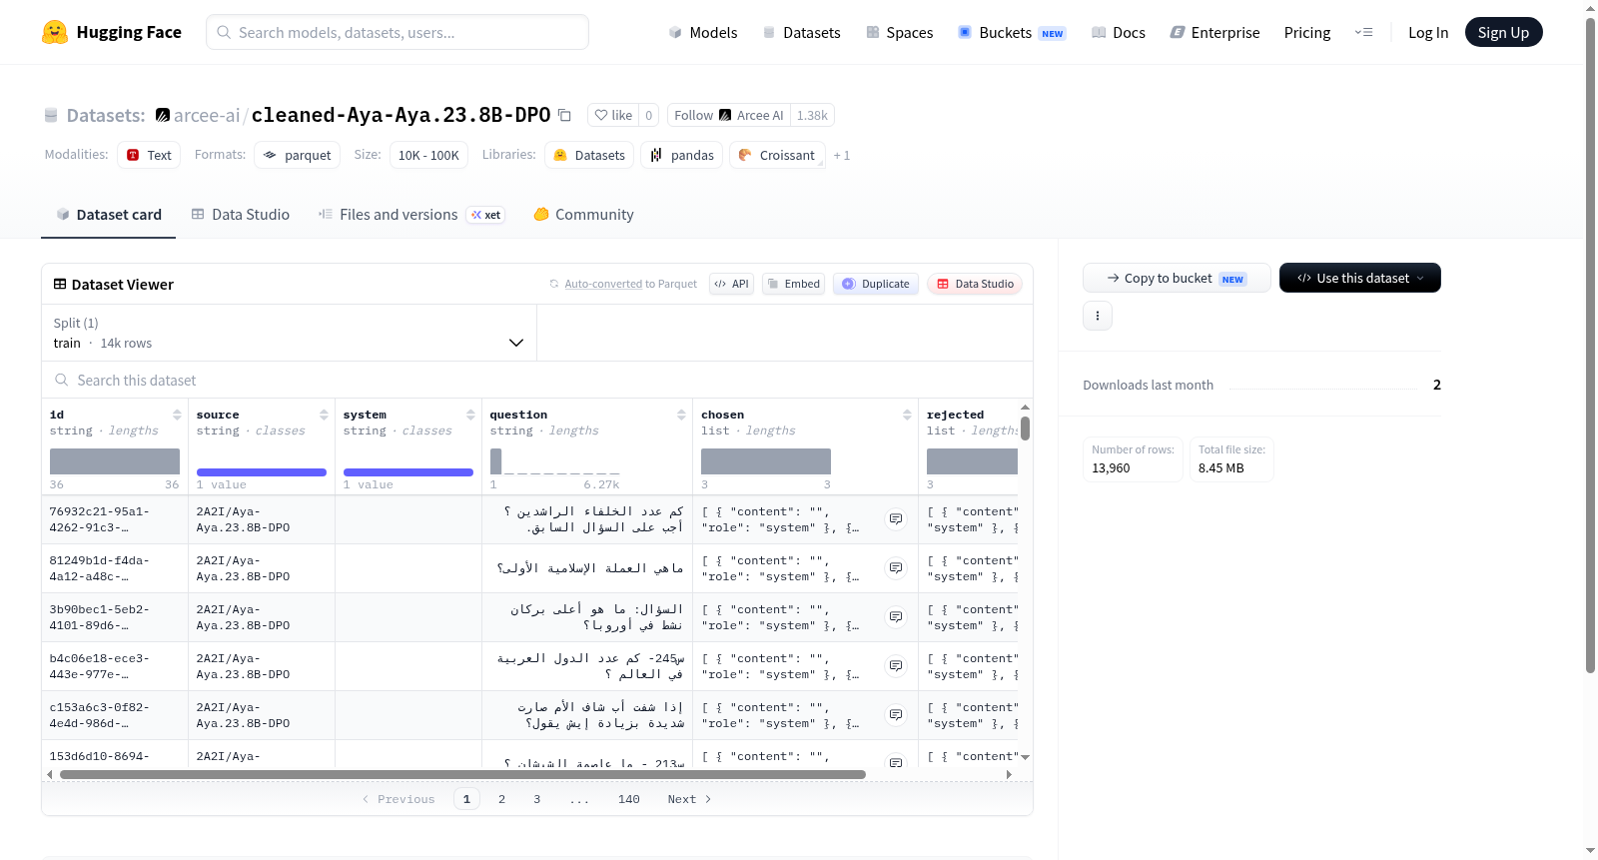1598x860 pixels.
Task: Sort the id column using its sort arrows
Action: (177, 415)
